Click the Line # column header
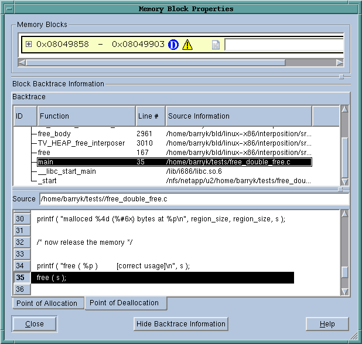Image resolution: width=362 pixels, height=344 pixels. point(151,116)
